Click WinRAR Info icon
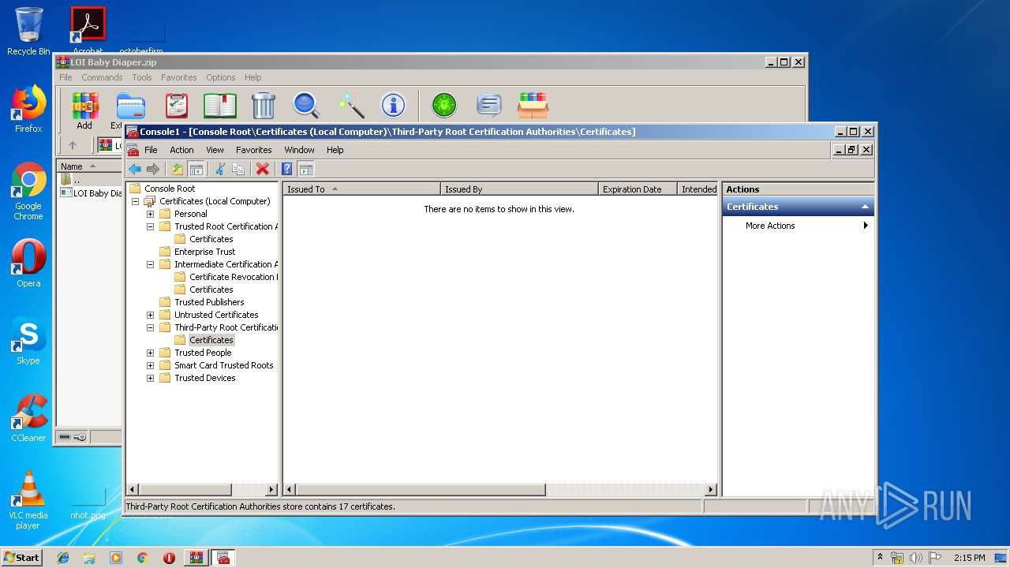This screenshot has width=1010, height=568. click(393, 105)
